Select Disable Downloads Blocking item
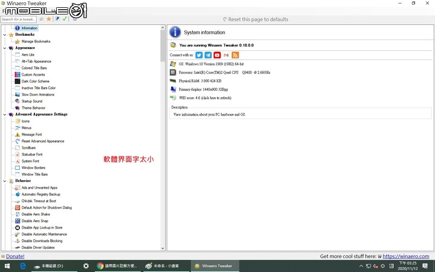This screenshot has height=272, width=435. 42,241
